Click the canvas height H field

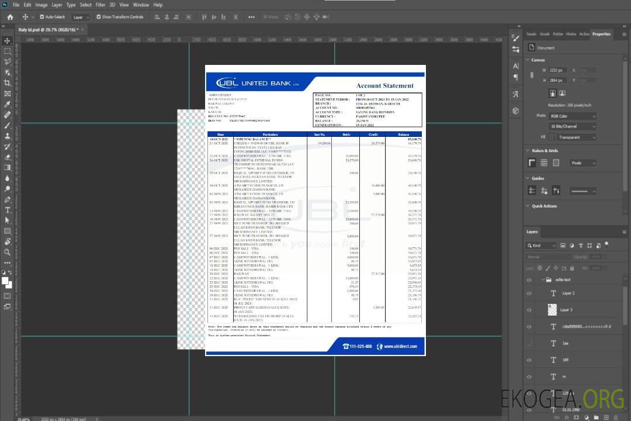pos(558,80)
